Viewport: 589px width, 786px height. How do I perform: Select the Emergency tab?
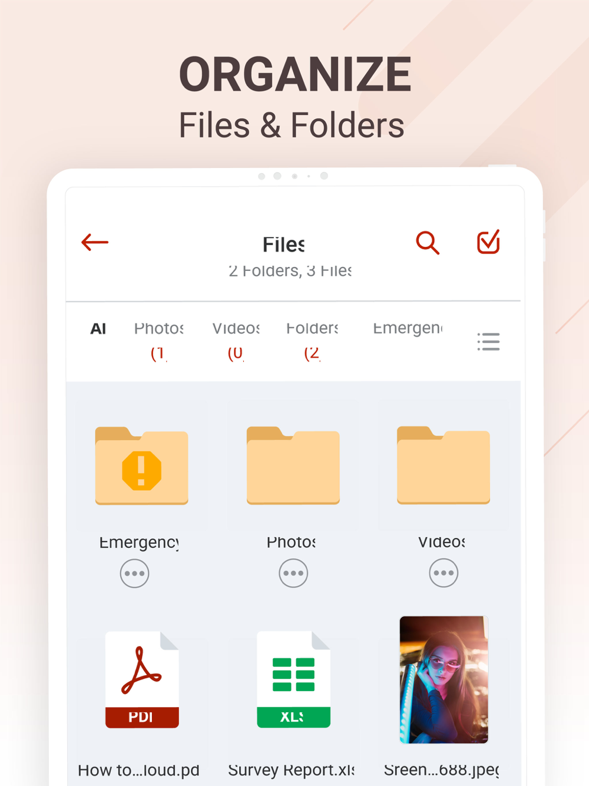(x=408, y=329)
